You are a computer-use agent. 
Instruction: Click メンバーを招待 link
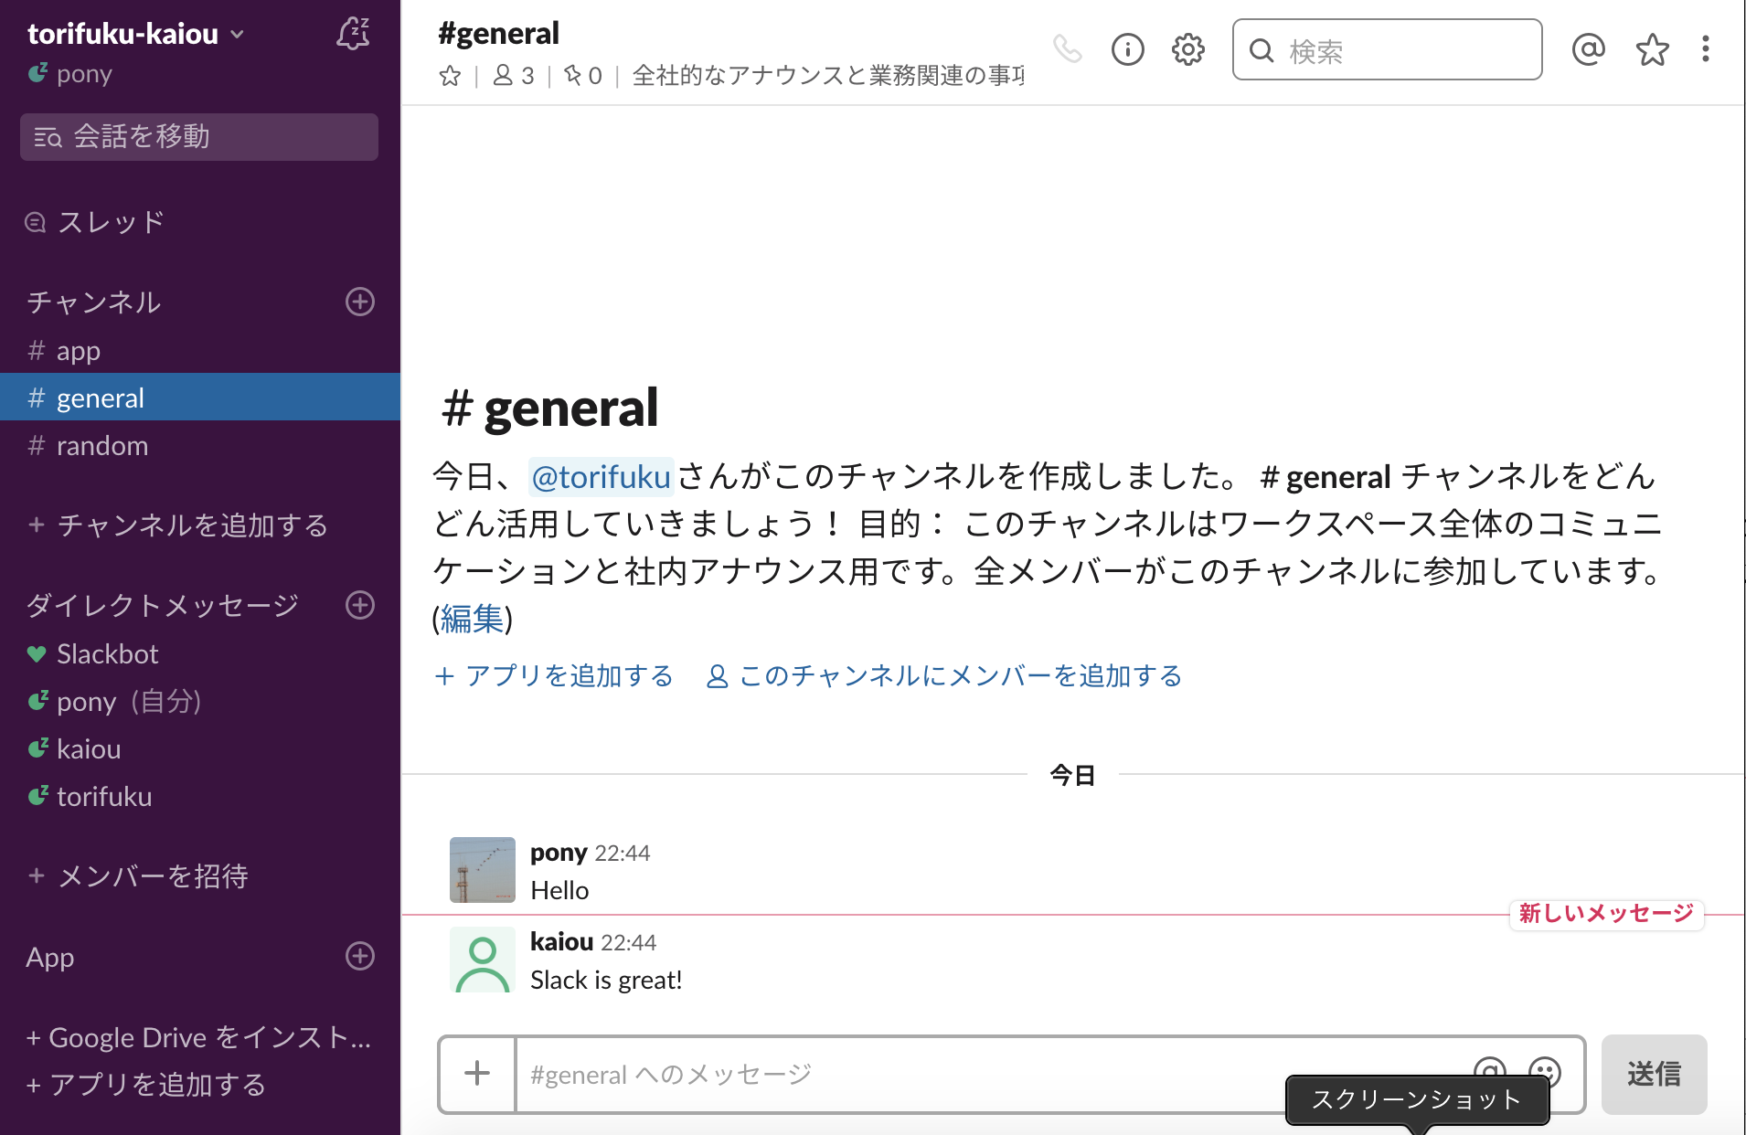[x=138, y=876]
